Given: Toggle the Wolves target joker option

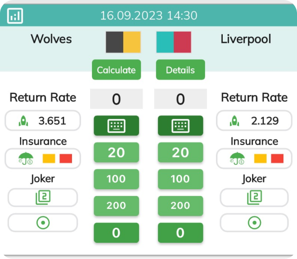Looking at the screenshot, I should coord(43,222).
